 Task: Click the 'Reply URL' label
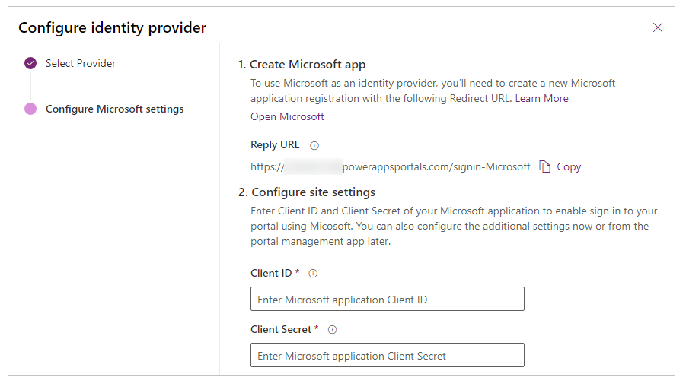point(275,145)
